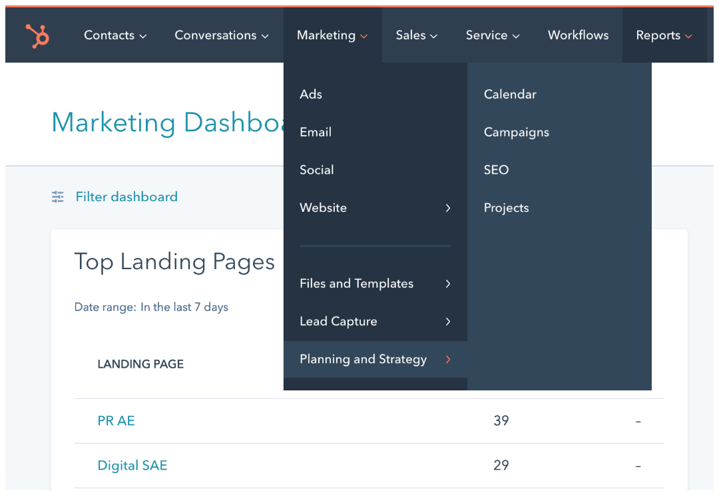
Task: Open the Service dropdown menu
Action: [x=492, y=35]
